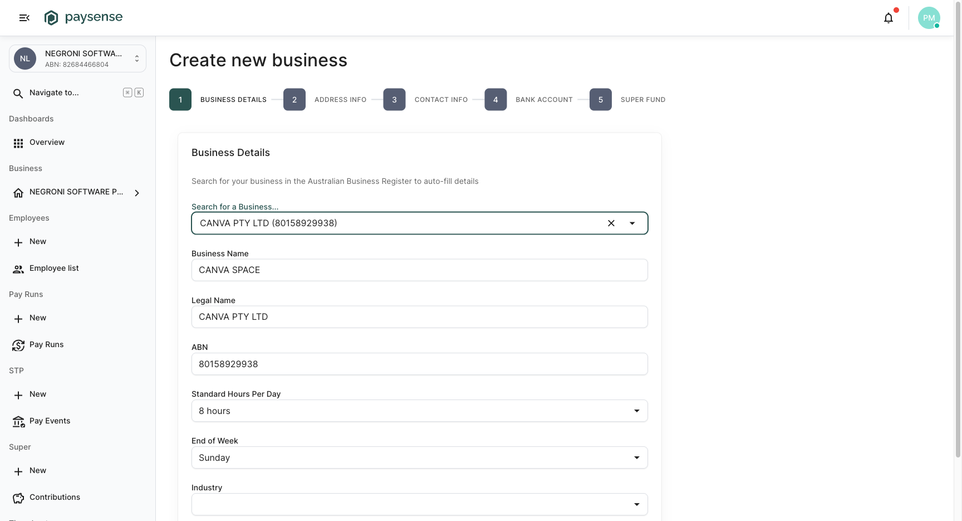Open Contributions
The image size is (962, 521).
click(77, 498)
